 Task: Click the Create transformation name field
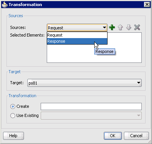click(91, 106)
